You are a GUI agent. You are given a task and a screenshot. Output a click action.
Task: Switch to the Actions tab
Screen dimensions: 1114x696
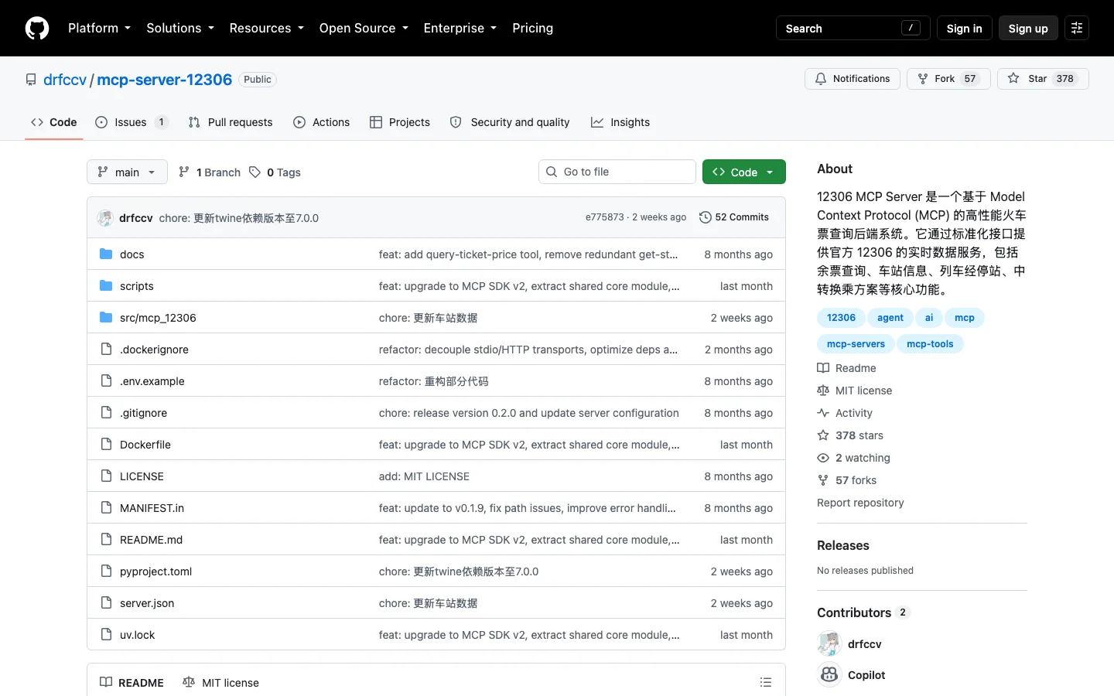322,122
